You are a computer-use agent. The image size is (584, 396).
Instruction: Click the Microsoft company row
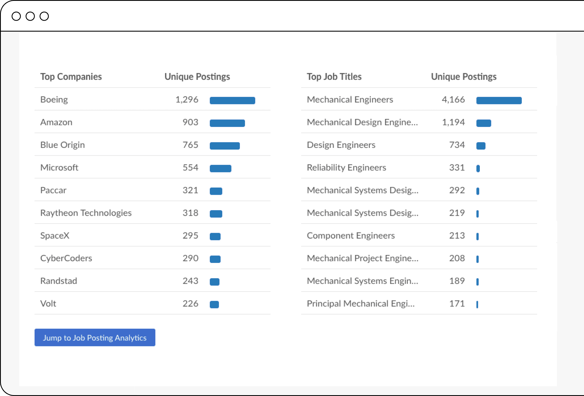pos(152,167)
